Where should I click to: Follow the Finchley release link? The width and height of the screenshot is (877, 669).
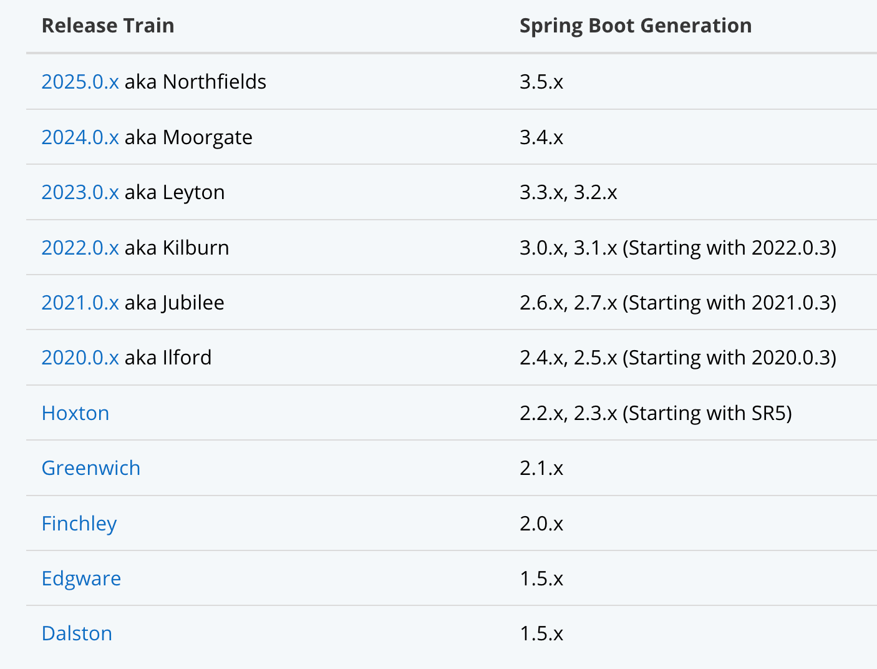[79, 524]
